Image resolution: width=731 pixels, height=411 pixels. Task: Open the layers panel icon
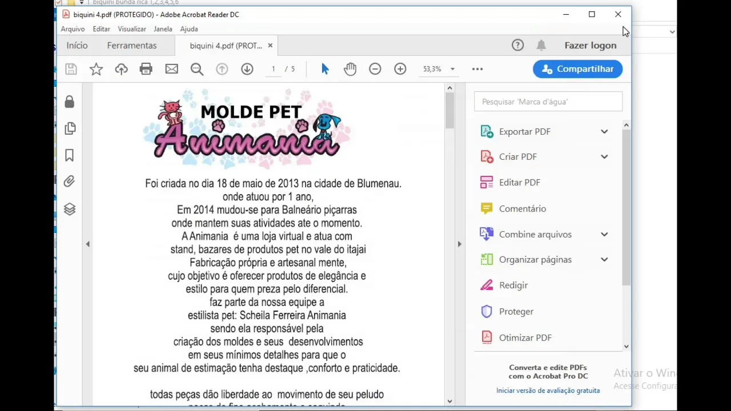point(70,209)
